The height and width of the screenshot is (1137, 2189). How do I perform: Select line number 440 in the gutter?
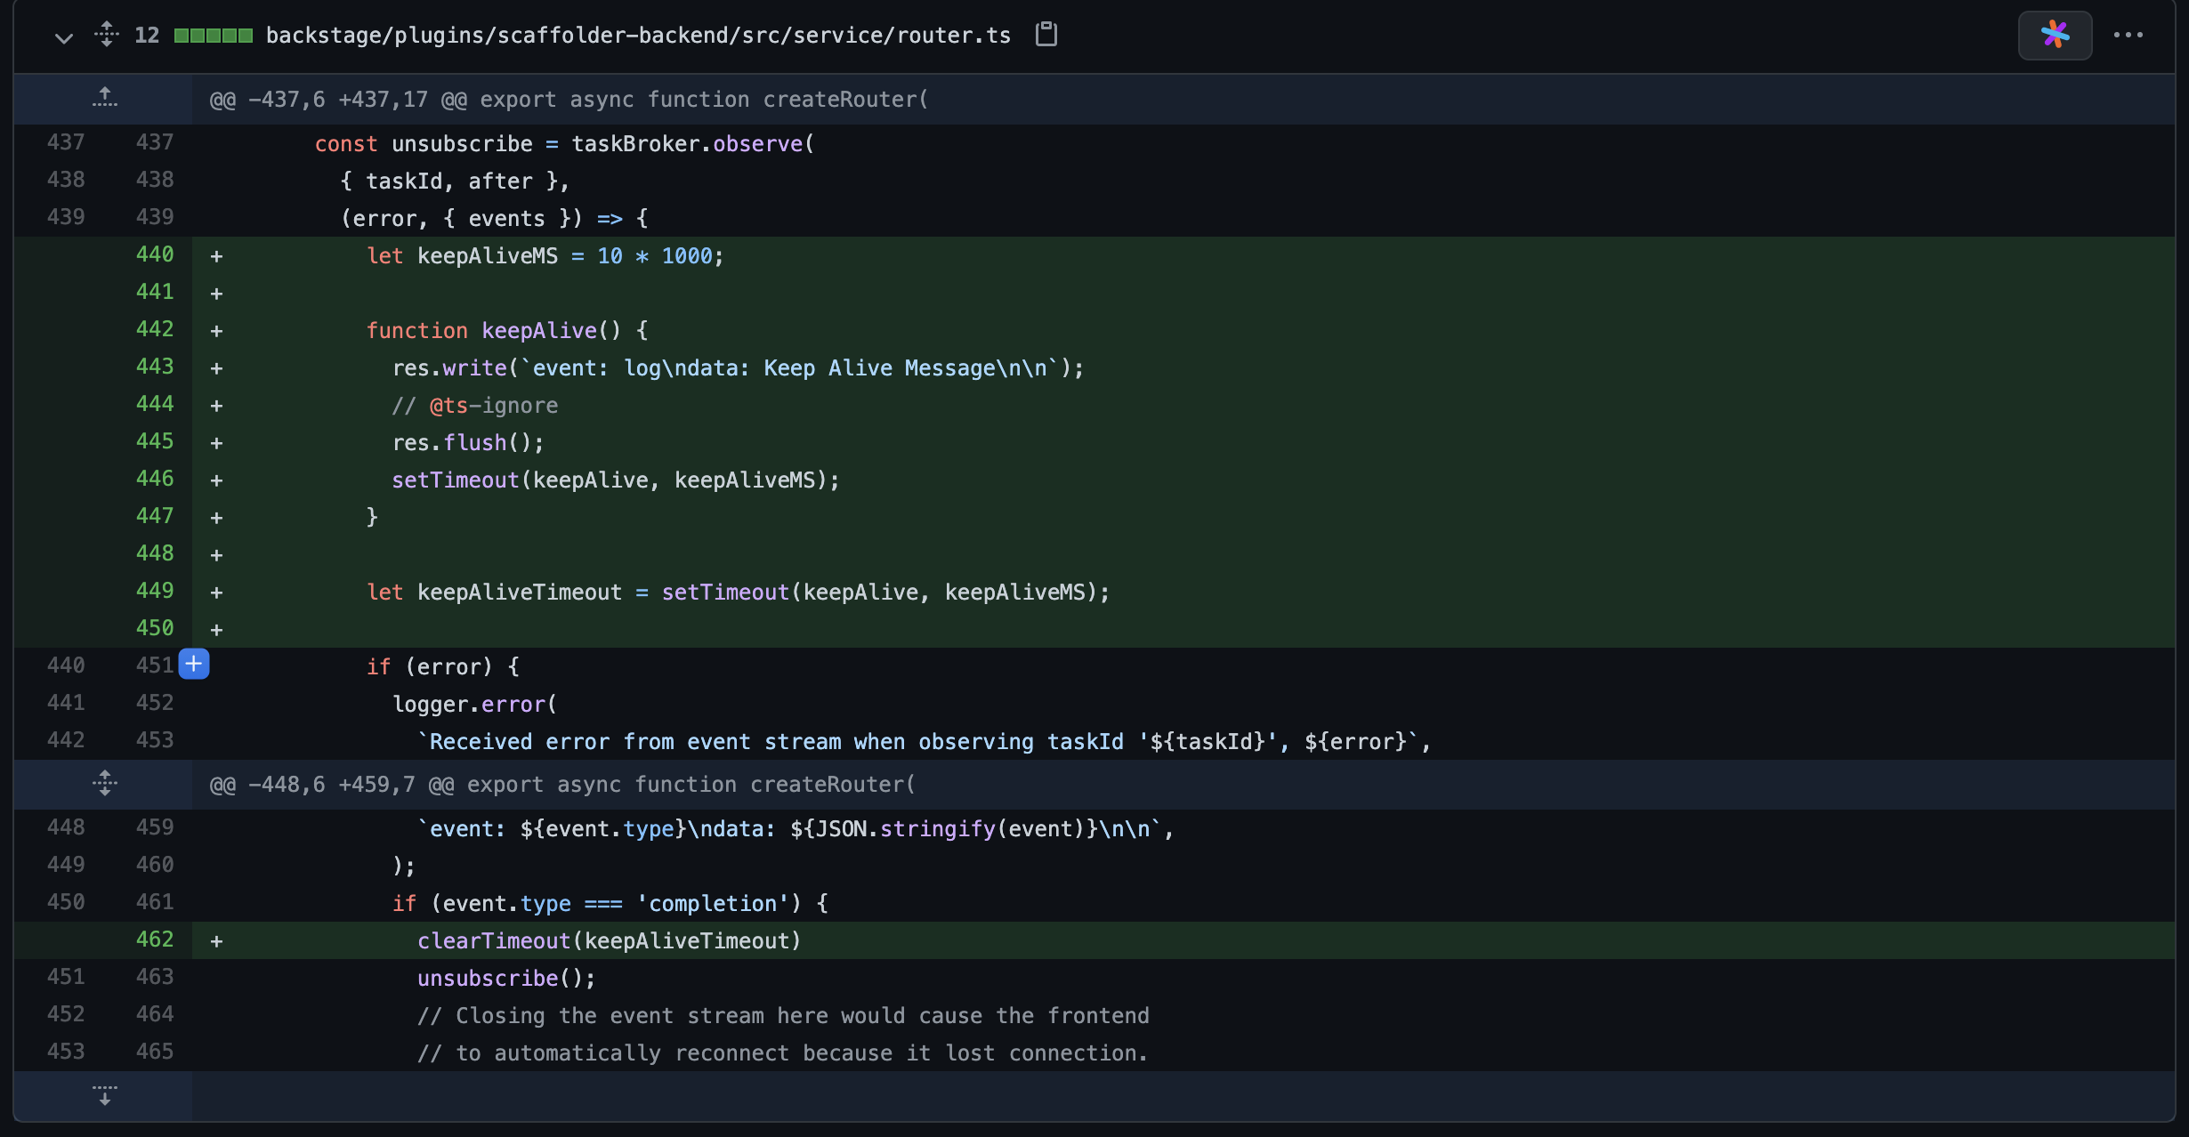pyautogui.click(x=155, y=254)
